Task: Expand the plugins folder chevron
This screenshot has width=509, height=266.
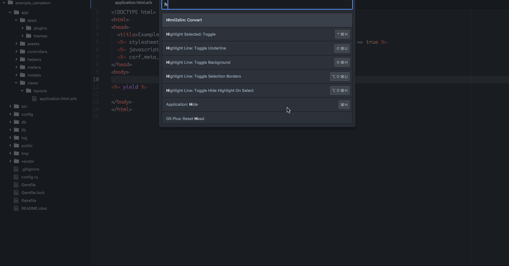Action: tap(23, 28)
